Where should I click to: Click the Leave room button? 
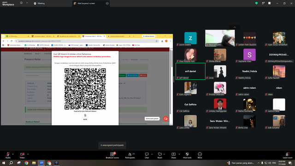coord(288,155)
